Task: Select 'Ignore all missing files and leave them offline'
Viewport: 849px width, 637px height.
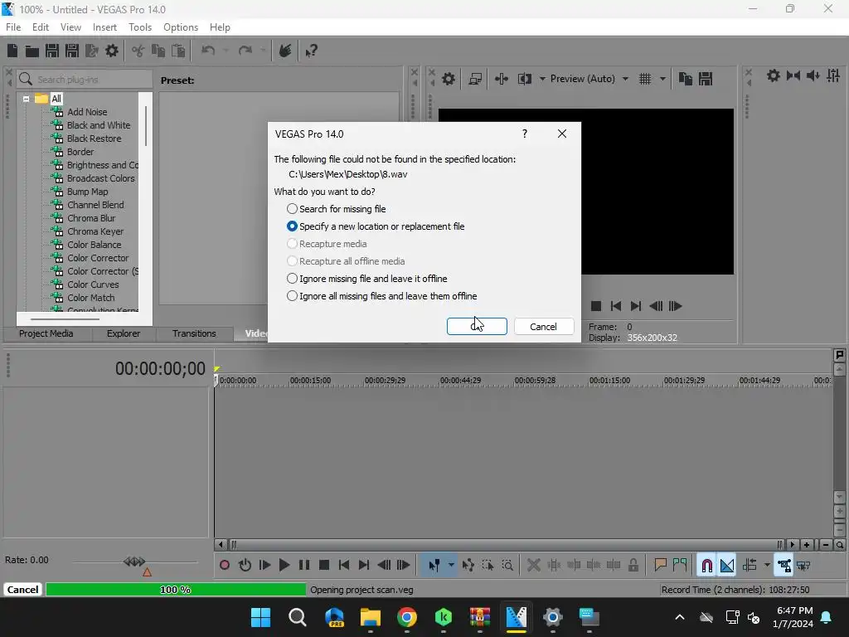Action: point(381,296)
